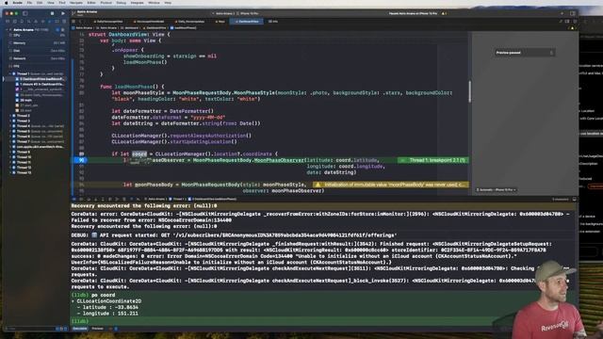Click the code editor vertical scrollbar

click(x=469, y=91)
